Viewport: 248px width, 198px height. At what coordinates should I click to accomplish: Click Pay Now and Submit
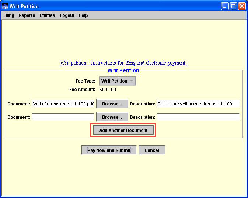[109, 150]
